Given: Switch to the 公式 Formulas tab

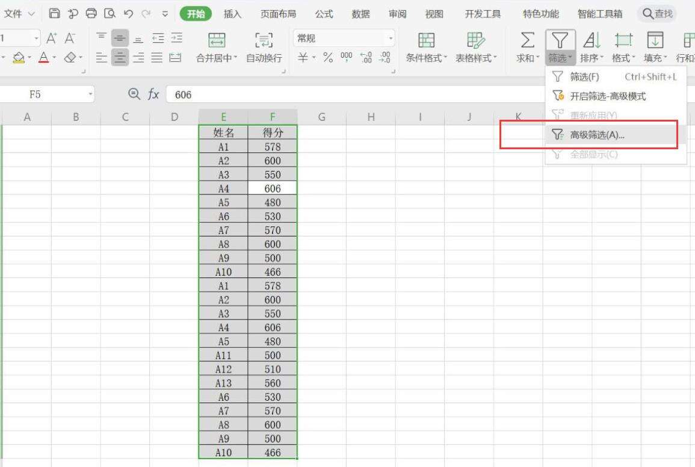Looking at the screenshot, I should [324, 14].
